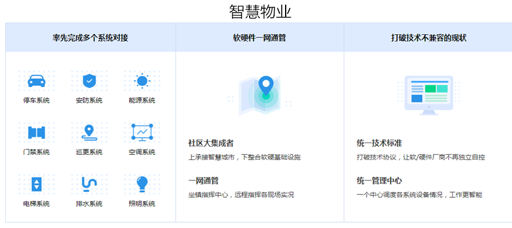Select the 打破技术不兼容的现状 header
Screen dimensions: 512x228
429,38
